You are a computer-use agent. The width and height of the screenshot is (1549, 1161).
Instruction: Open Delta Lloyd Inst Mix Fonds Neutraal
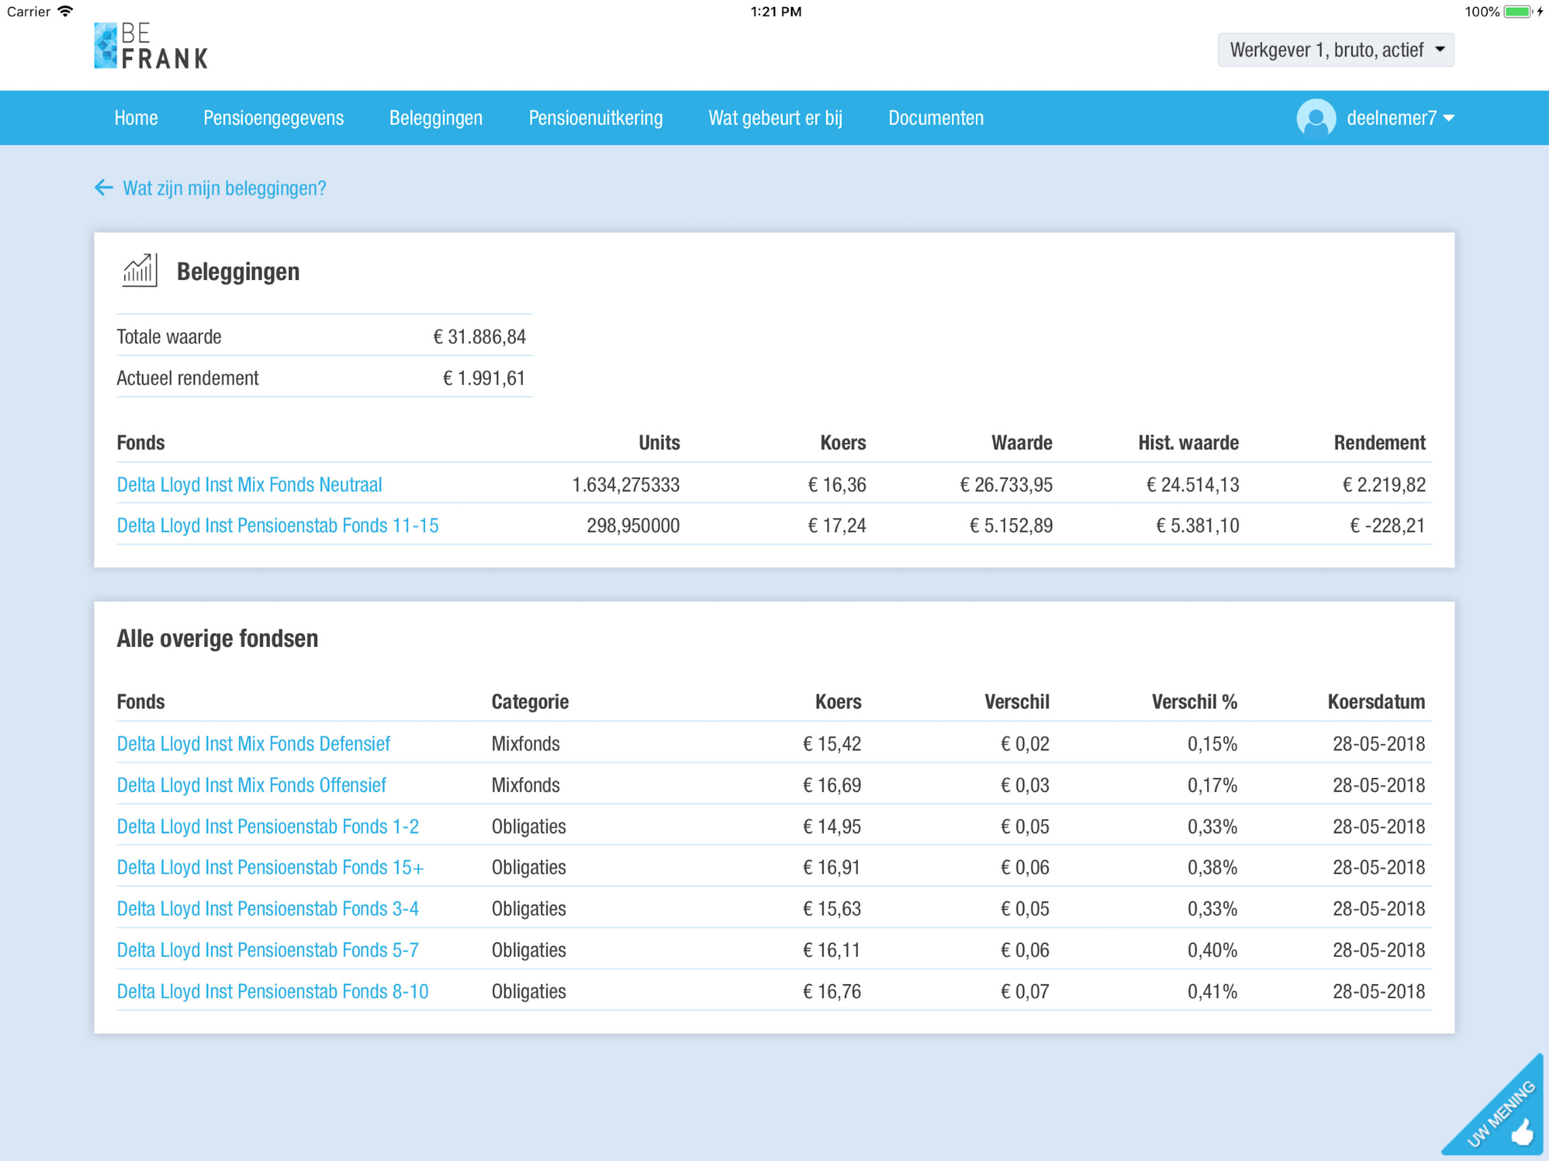pos(249,485)
